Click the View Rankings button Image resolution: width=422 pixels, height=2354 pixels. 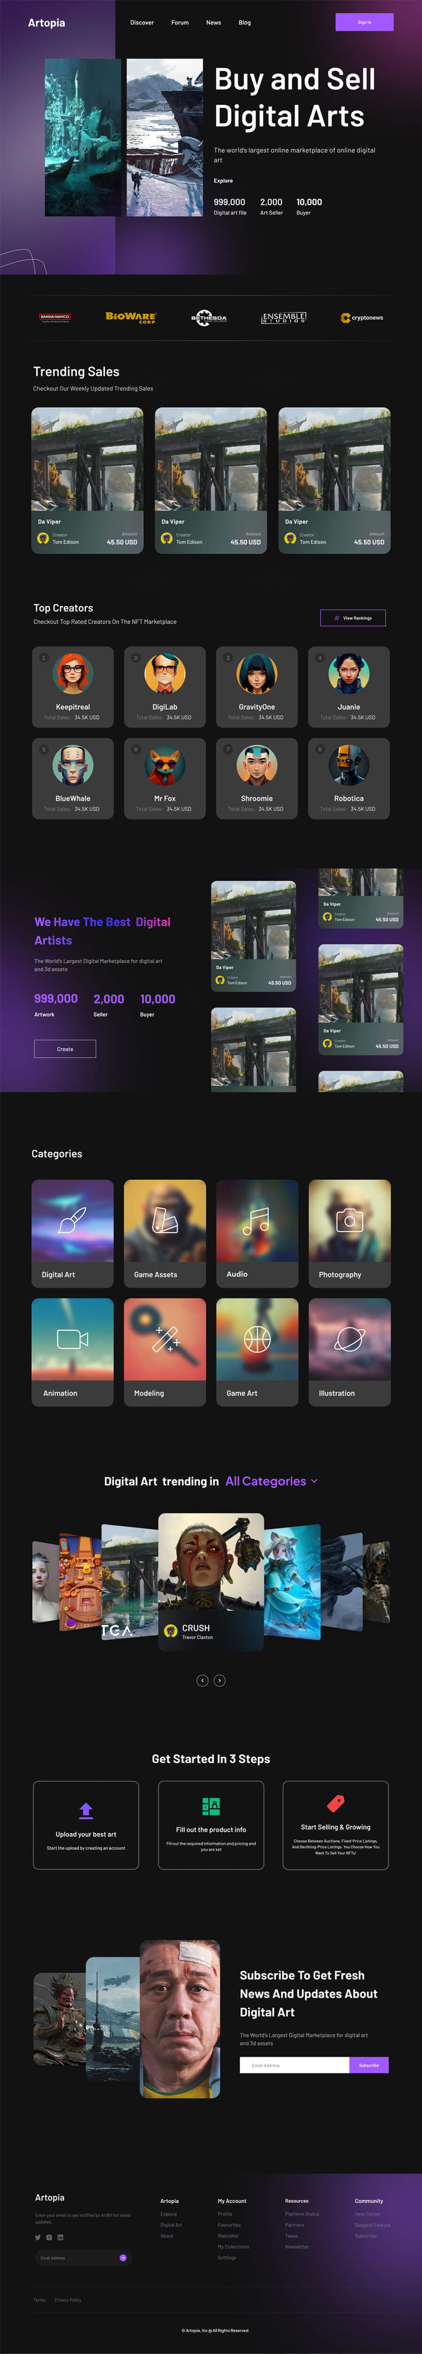(352, 618)
